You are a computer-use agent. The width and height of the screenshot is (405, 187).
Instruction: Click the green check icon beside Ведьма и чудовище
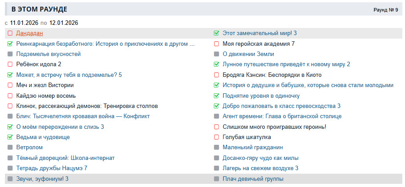(10, 137)
